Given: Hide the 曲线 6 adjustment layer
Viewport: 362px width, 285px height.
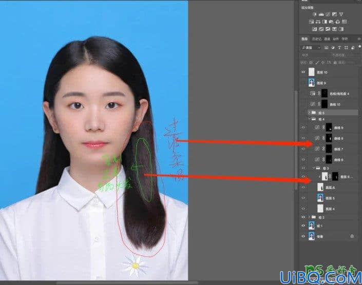Looking at the screenshot, I should 303,159.
